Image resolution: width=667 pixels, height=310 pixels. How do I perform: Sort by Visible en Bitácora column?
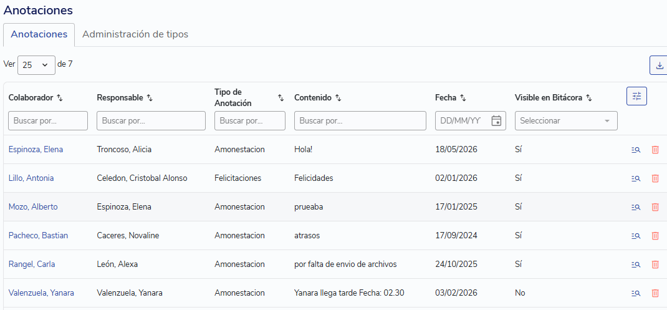point(588,98)
